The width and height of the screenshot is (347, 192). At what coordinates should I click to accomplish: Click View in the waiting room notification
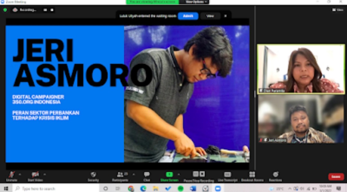pos(210,16)
